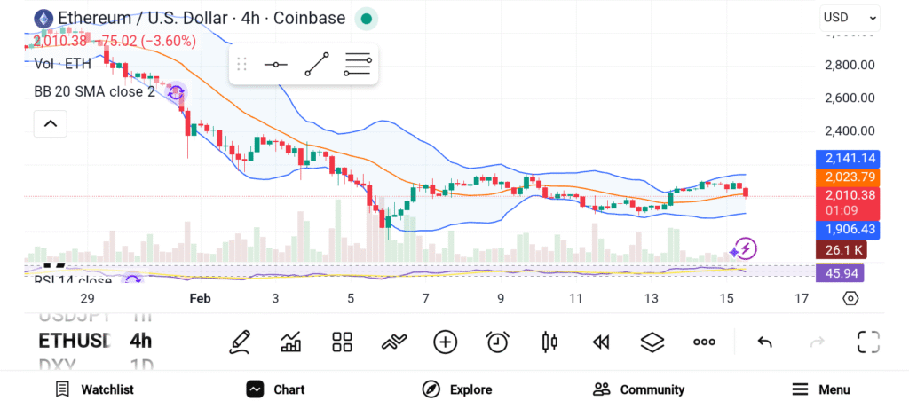The height and width of the screenshot is (409, 909).
Task: Open the USD currency dropdown
Action: (850, 17)
